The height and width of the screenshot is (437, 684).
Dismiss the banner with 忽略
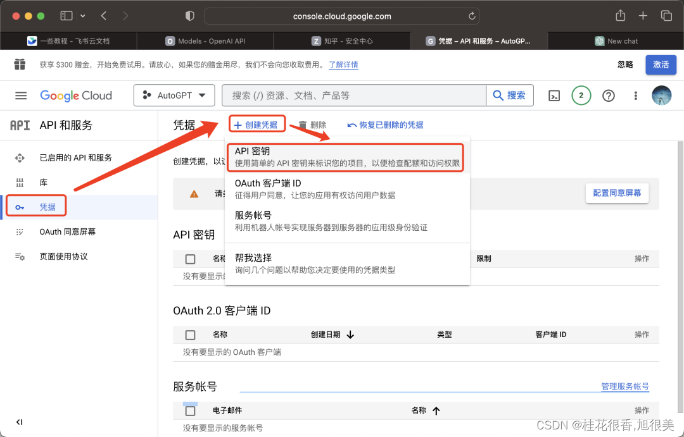625,65
